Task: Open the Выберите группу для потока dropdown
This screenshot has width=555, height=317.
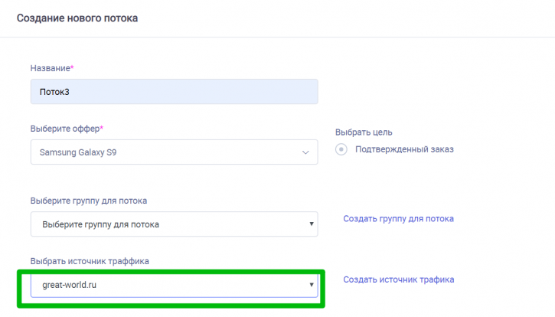Action: coord(174,224)
